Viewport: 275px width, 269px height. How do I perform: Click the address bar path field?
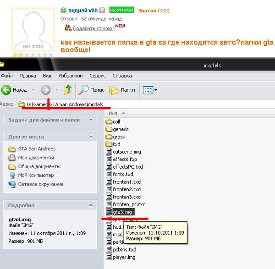click(146, 104)
